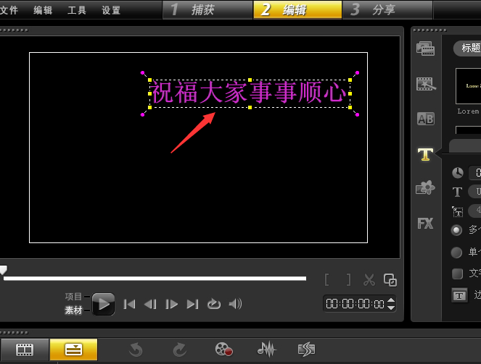This screenshot has height=364, width=481.
Task: Open the border/shadow settings button
Action: pos(459,295)
